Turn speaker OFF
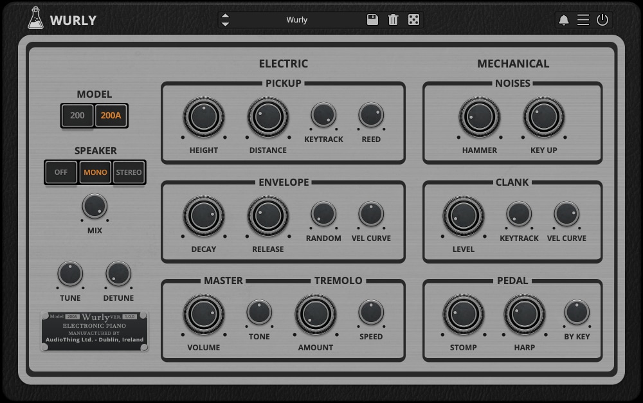Image resolution: width=643 pixels, height=403 pixels. [60, 172]
